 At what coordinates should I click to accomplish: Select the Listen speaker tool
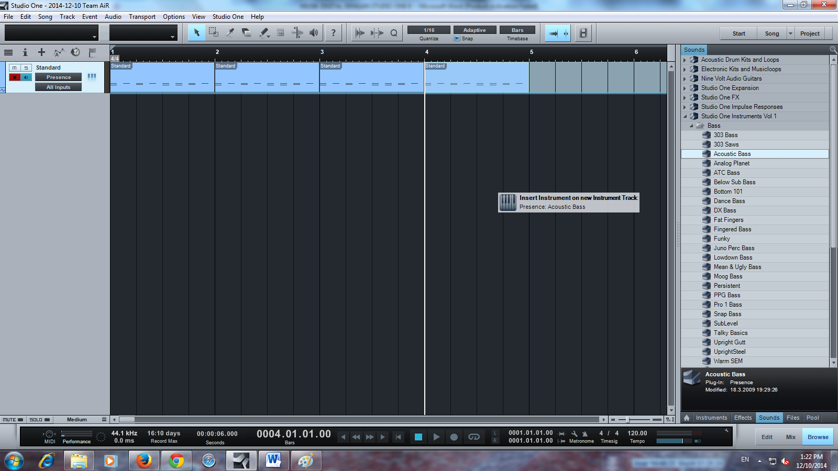(314, 32)
